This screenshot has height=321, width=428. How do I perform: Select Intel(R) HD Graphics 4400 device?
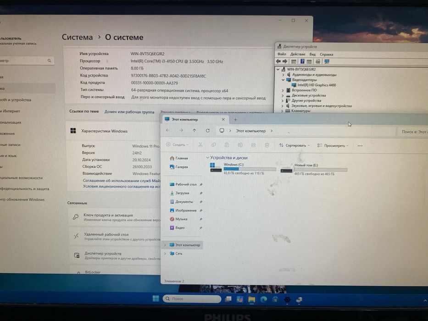(314, 85)
